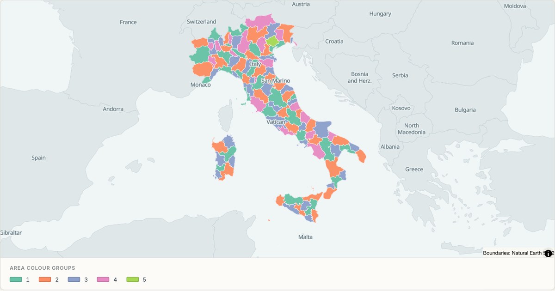Click the 'Malta' map label
This screenshot has height=291, width=555.
click(x=305, y=237)
